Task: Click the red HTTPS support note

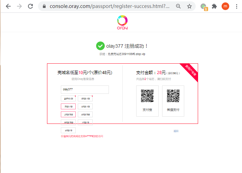Action: tap(82, 136)
